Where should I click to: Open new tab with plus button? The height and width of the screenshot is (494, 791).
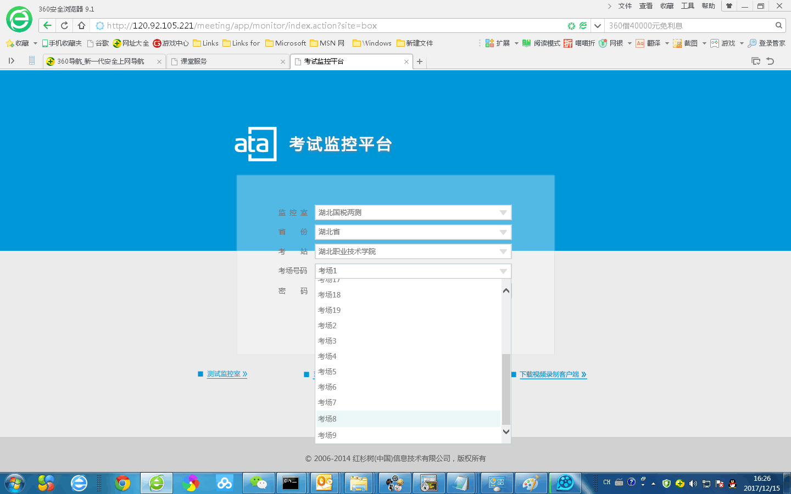(x=420, y=61)
